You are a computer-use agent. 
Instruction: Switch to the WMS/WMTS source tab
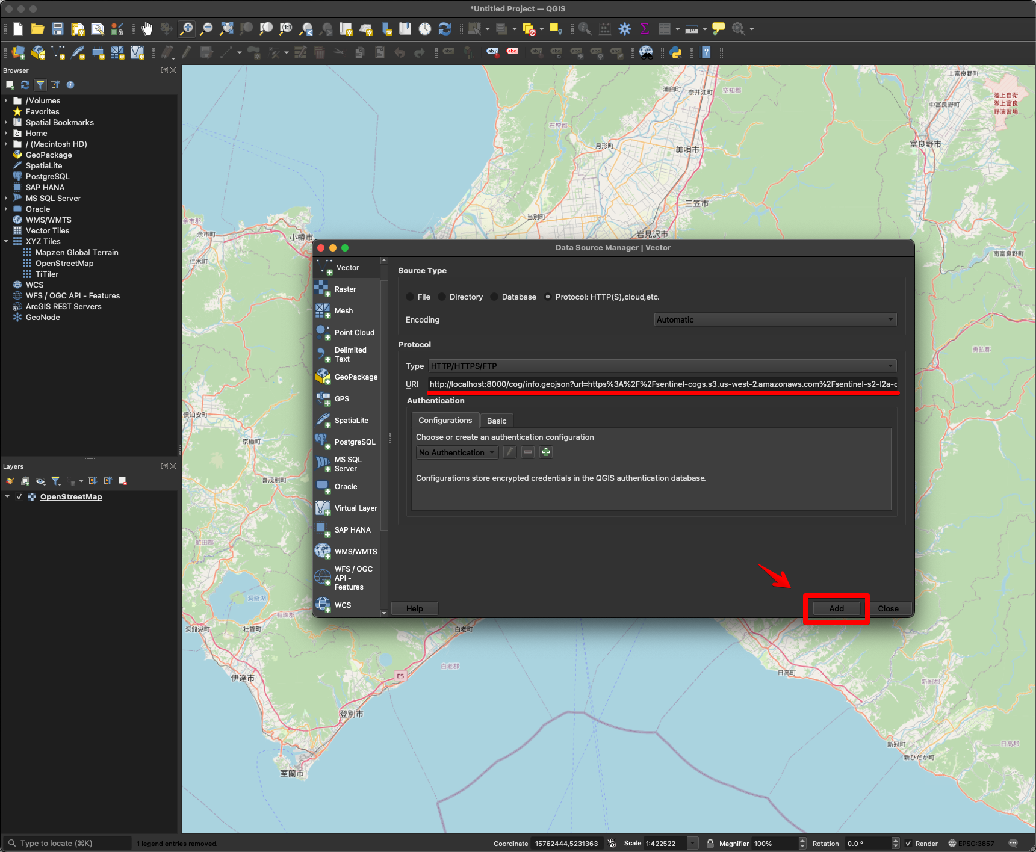[347, 552]
